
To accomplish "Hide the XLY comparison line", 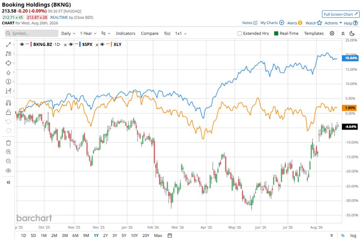I will click(102, 44).
